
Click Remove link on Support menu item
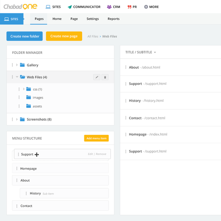[101, 154]
